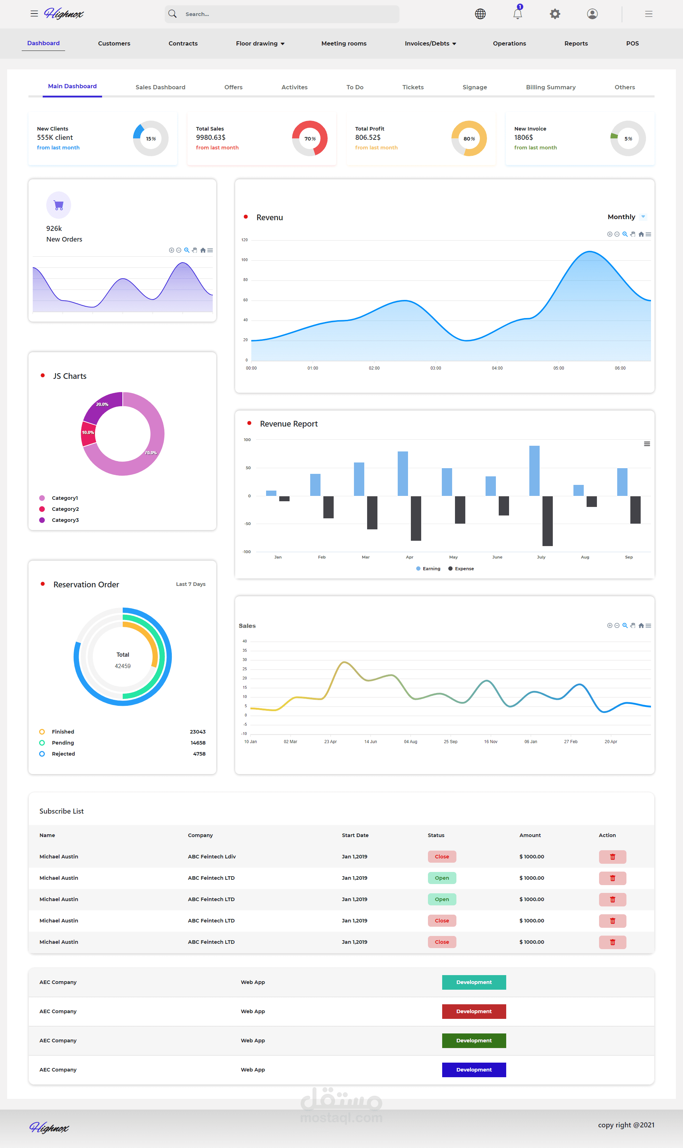Screen dimensions: 683x1148
Task: Switch to the Sales Dashboard tab
Action: [x=160, y=87]
